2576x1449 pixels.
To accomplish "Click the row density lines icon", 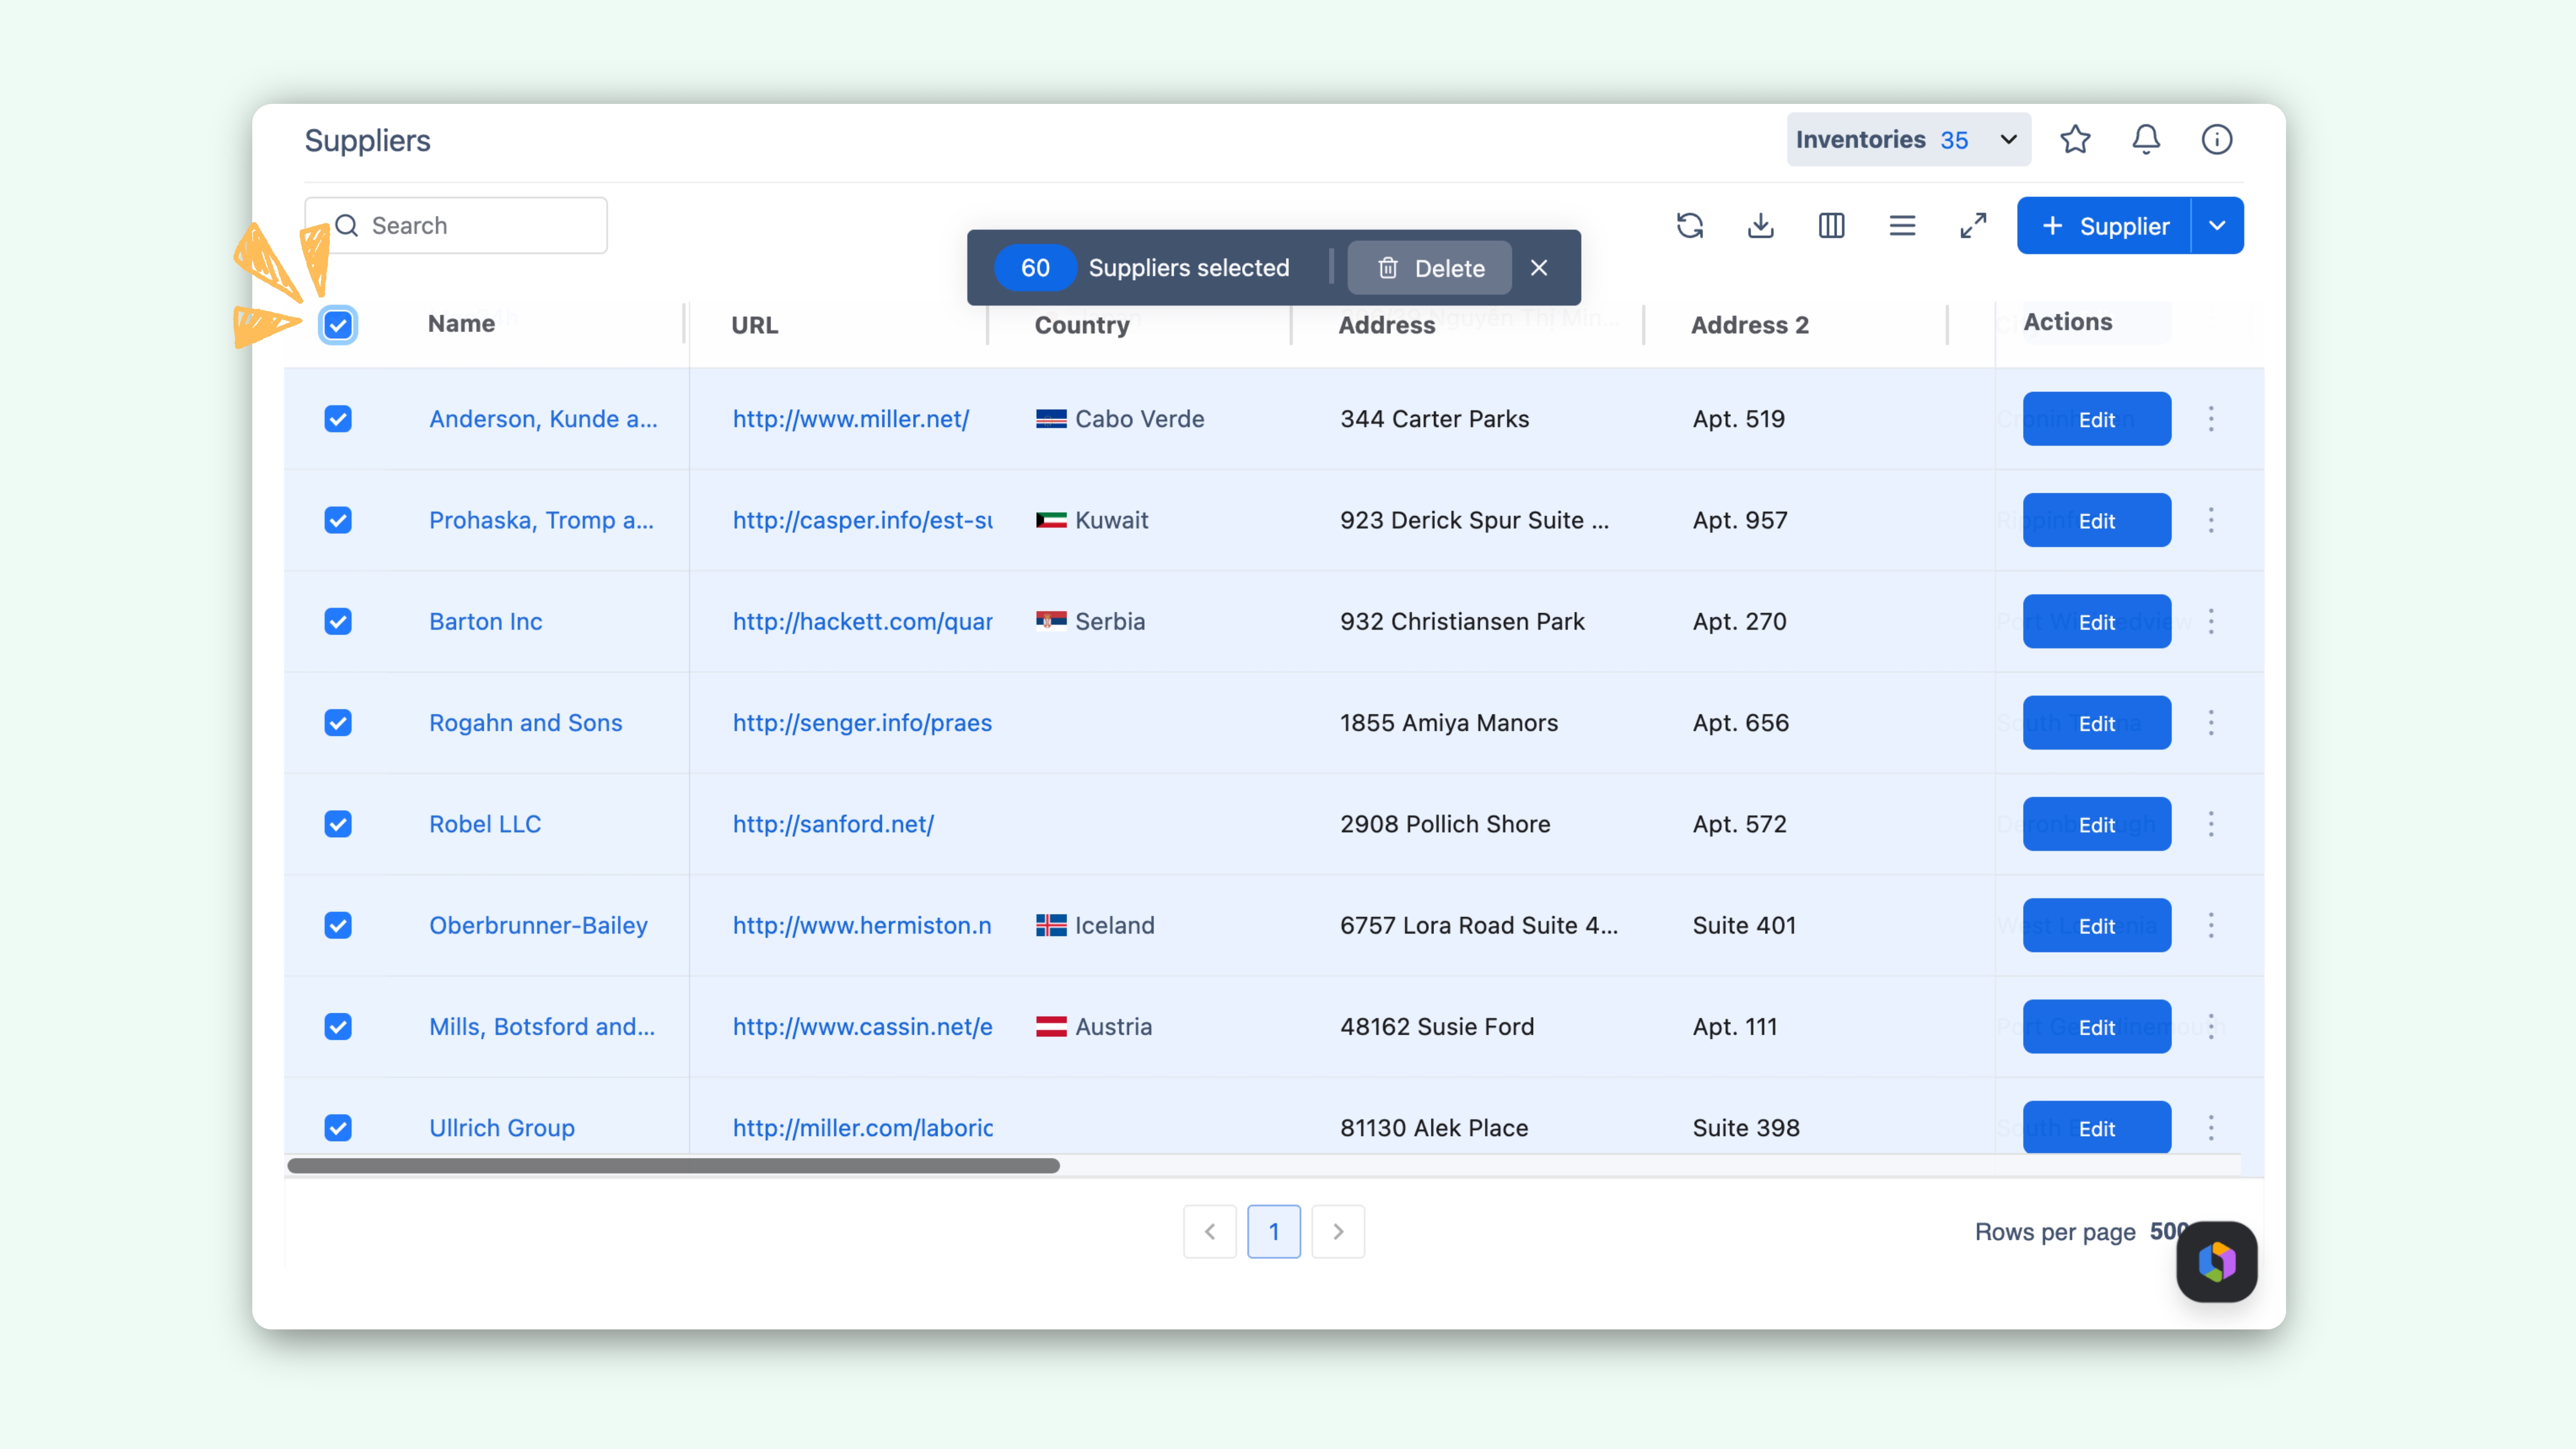I will [x=1902, y=226].
